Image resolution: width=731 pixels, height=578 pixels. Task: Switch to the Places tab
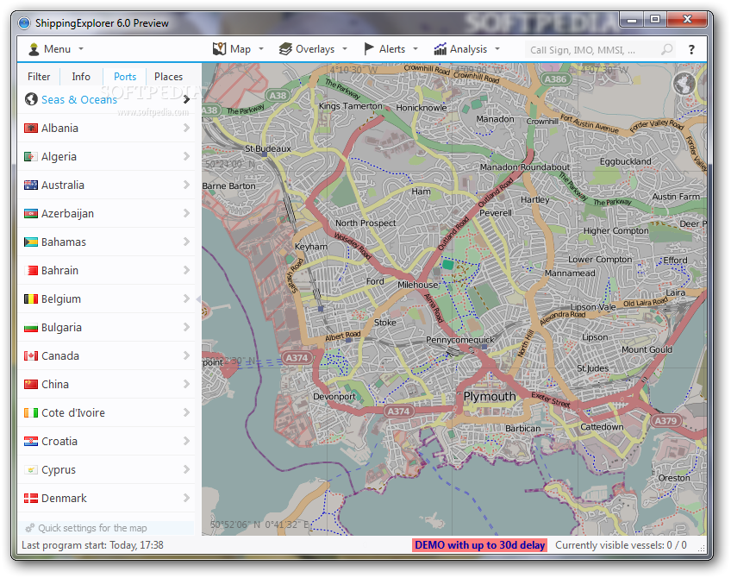click(168, 77)
